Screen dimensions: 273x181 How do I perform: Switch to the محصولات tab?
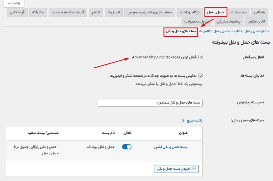[x=239, y=12]
